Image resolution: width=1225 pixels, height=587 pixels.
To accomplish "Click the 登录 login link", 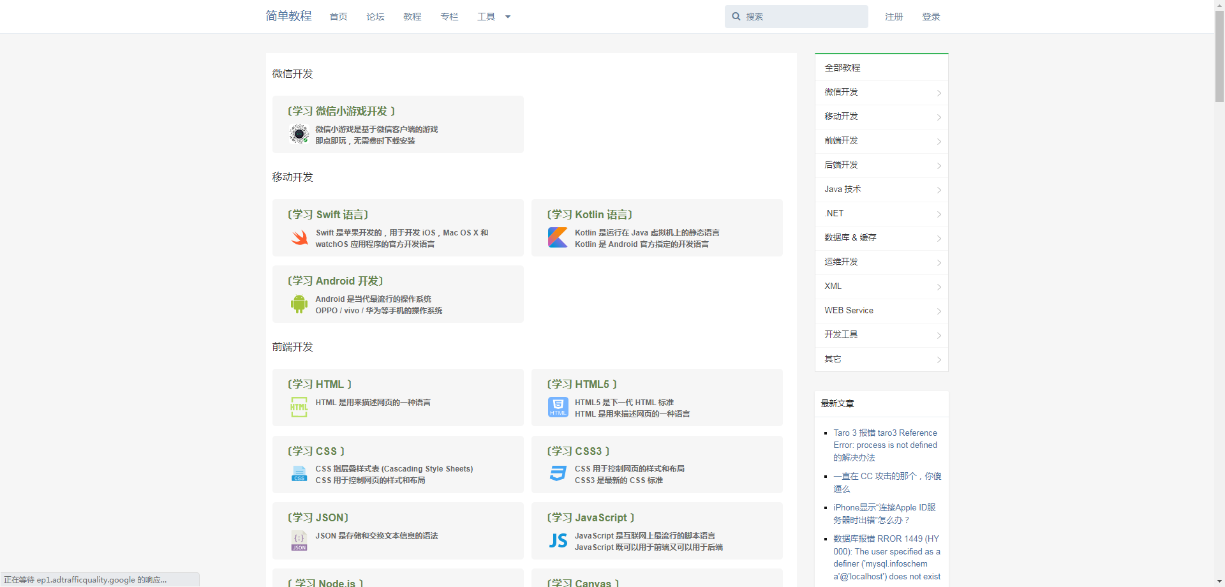I will [x=931, y=17].
